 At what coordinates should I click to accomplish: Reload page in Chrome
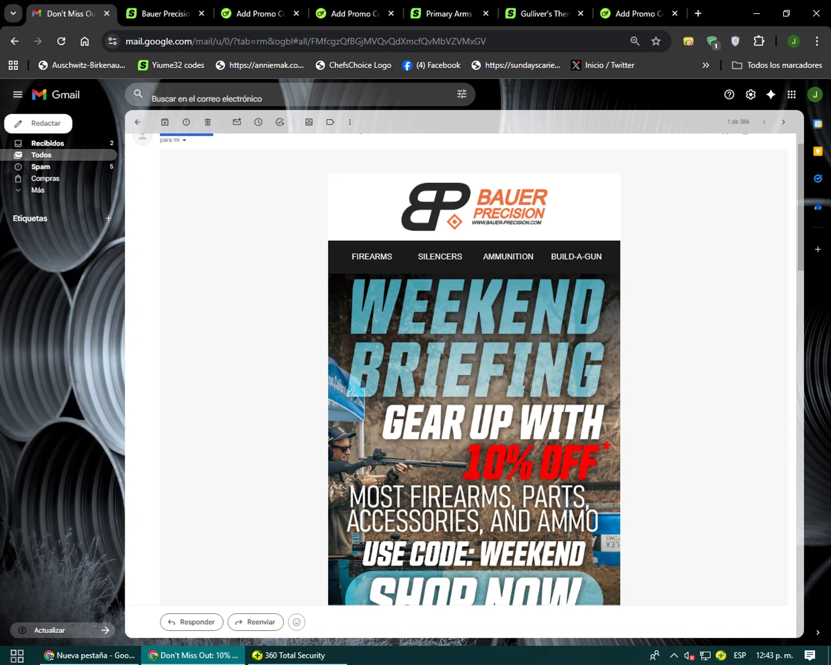point(61,41)
